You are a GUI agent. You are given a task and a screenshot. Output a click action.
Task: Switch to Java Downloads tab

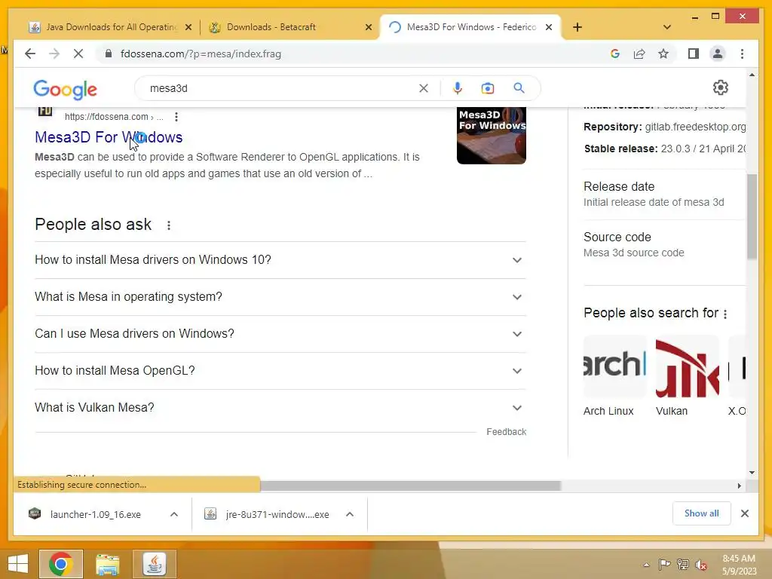pyautogui.click(x=111, y=27)
